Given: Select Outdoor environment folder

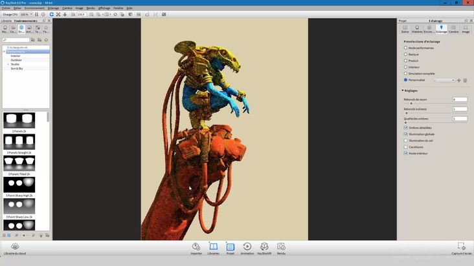Looking at the screenshot, I should pyautogui.click(x=16, y=60).
